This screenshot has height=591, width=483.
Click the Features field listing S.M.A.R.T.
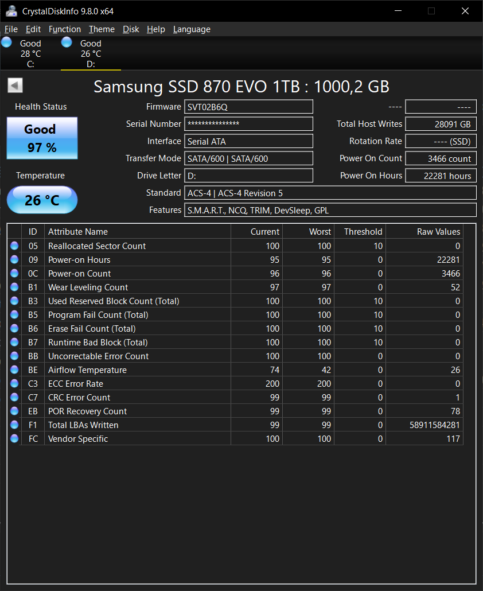pyautogui.click(x=330, y=210)
